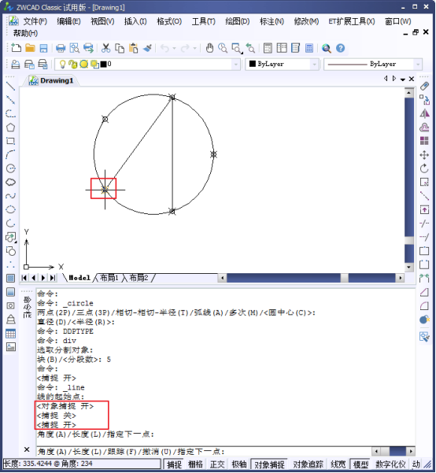
Task: Click the vertical scrollbar down arrow
Action: [408, 268]
